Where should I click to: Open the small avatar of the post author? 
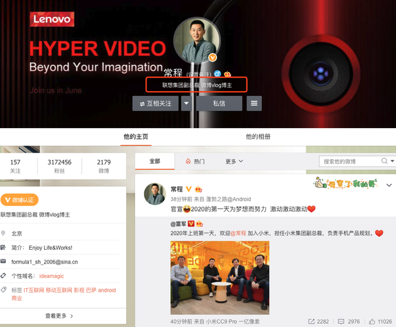155,194
